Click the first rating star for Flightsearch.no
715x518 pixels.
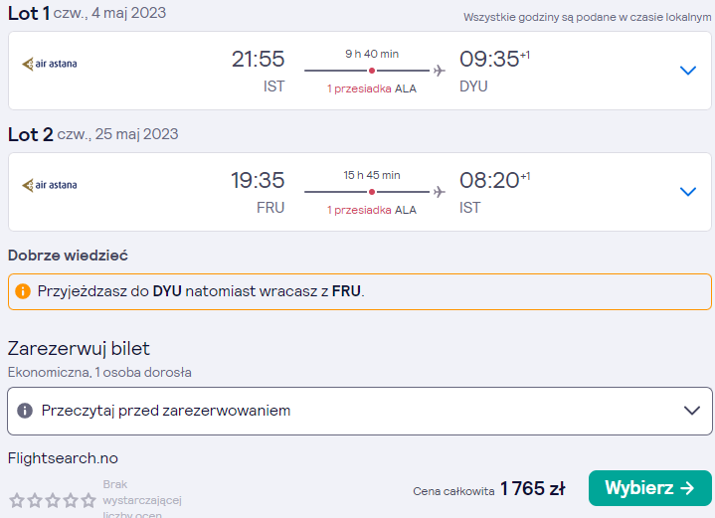tap(17, 501)
